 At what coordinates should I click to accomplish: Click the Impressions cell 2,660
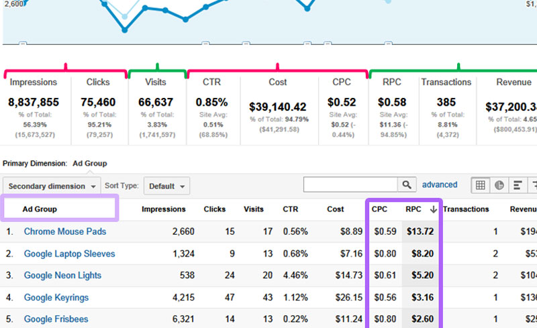tap(183, 231)
